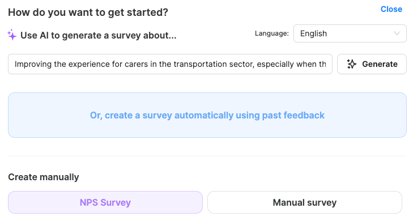
Task: Click the end of the survey prompt text
Action: (326, 64)
